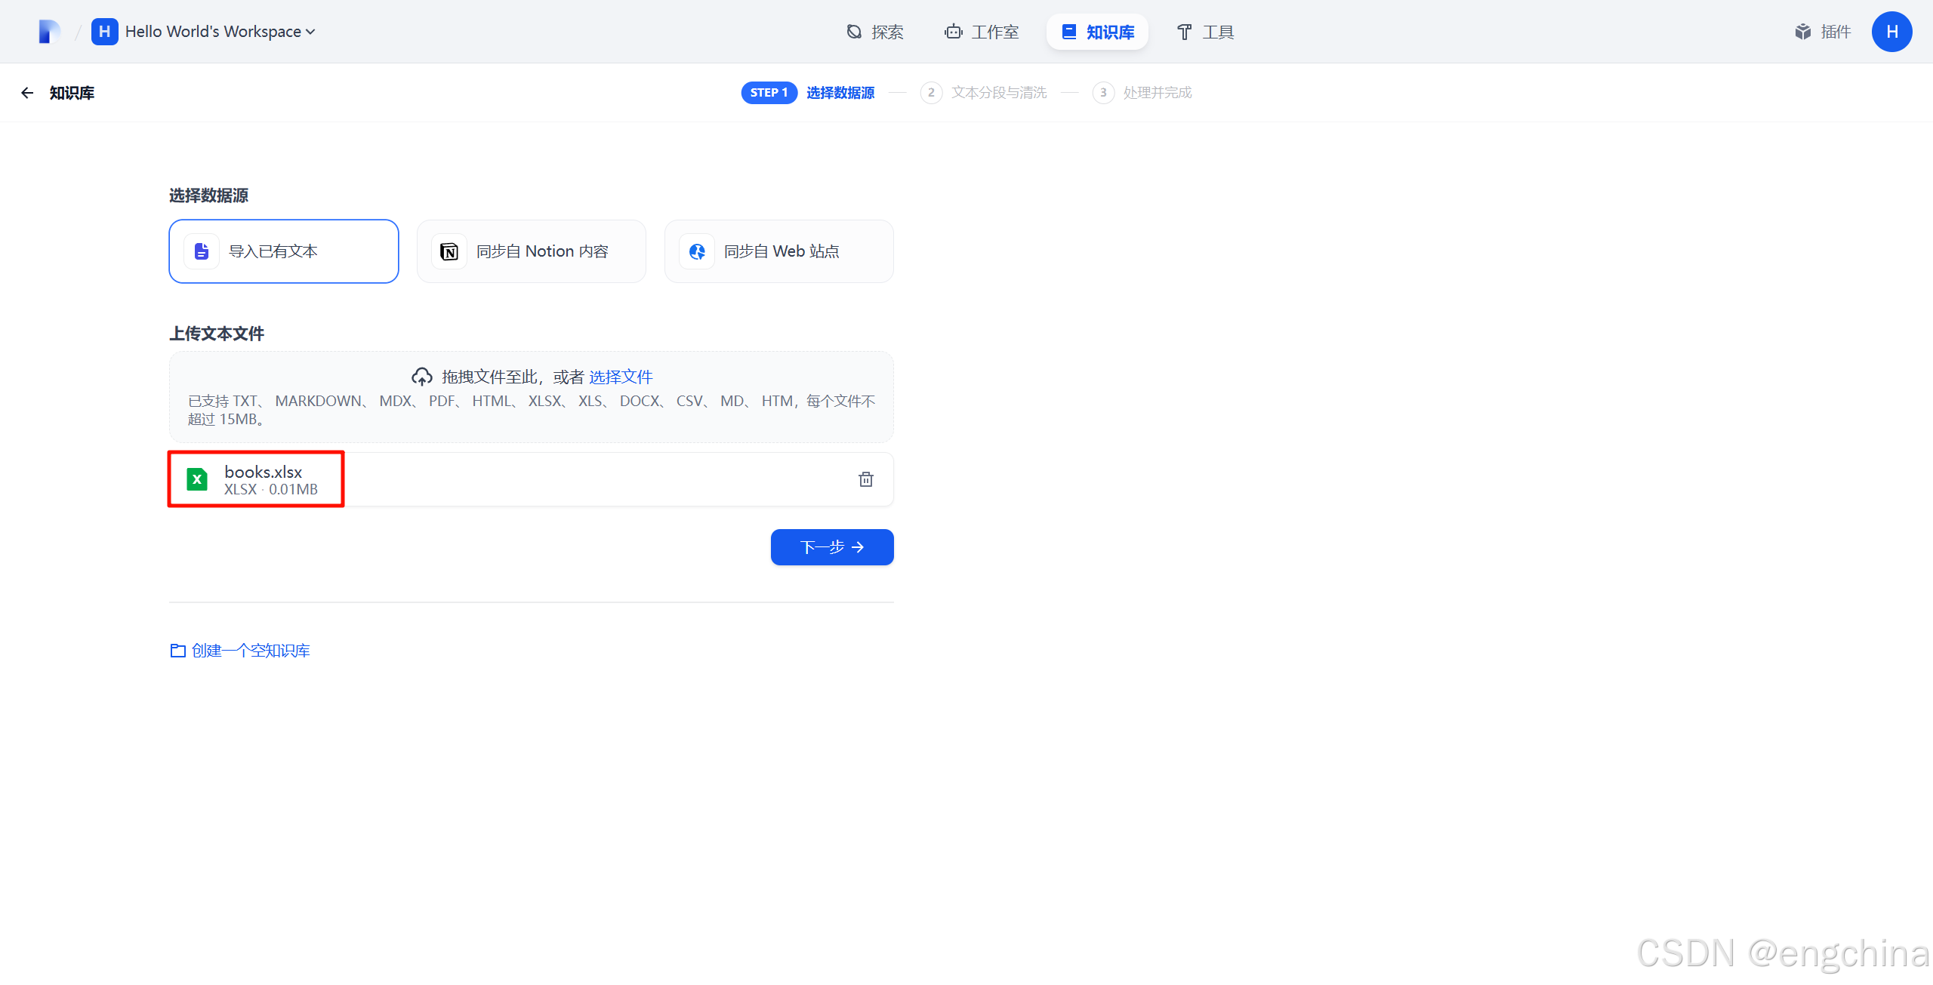Click 创建一个空知识库 link

point(240,651)
